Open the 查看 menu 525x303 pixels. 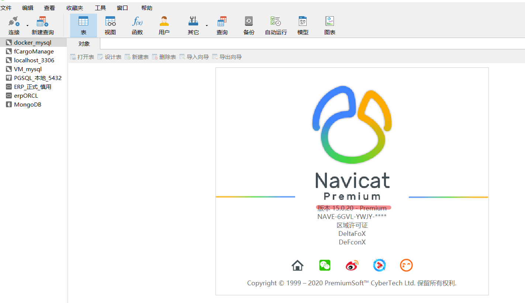tap(49, 8)
